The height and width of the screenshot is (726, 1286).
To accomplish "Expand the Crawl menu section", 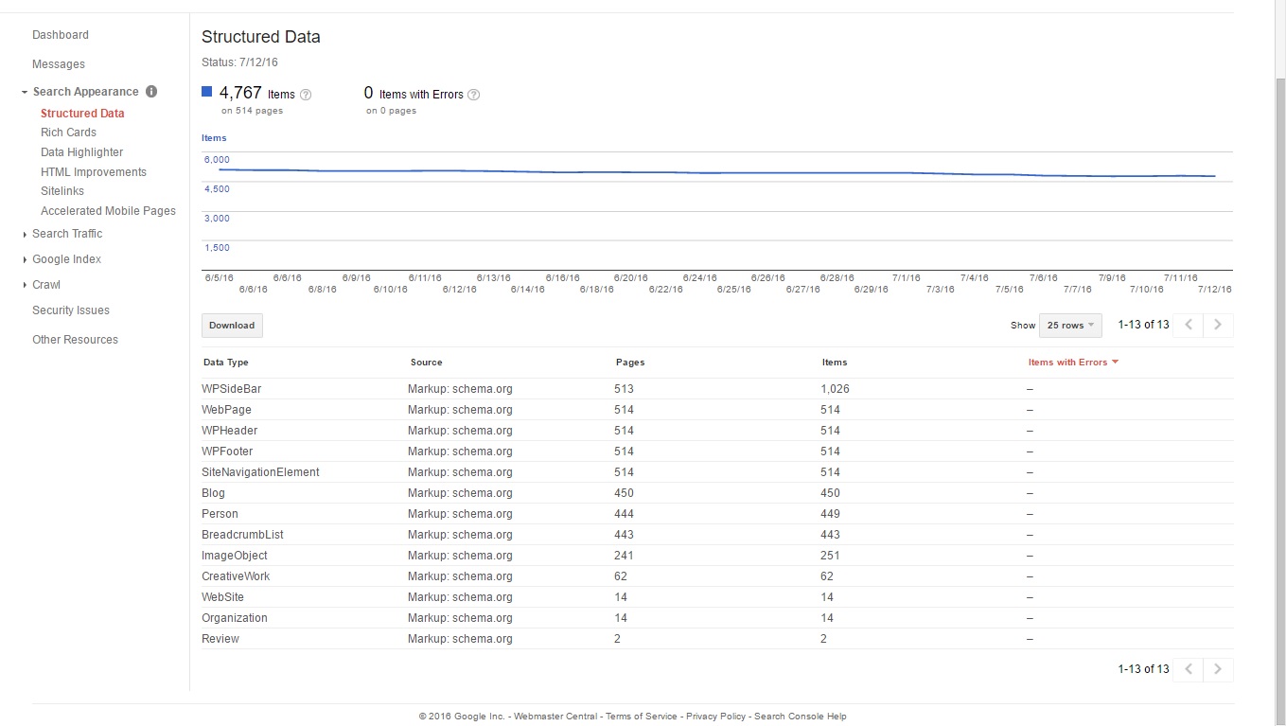I will coord(46,285).
